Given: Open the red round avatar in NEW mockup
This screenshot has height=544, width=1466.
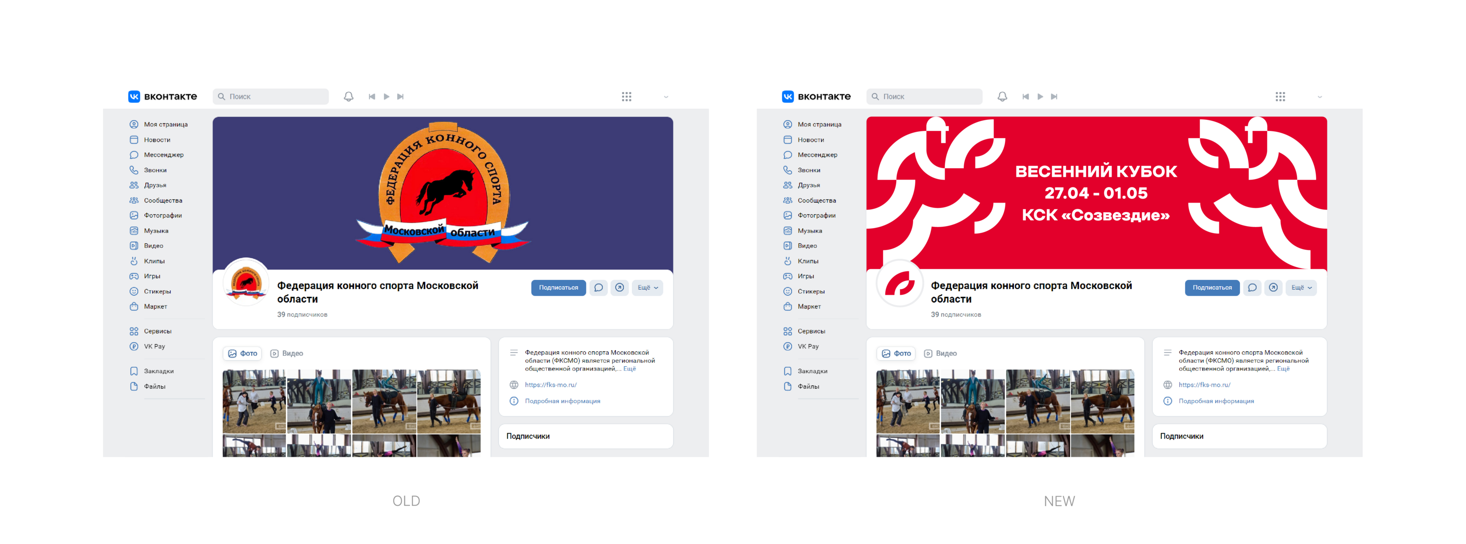Looking at the screenshot, I should 899,283.
